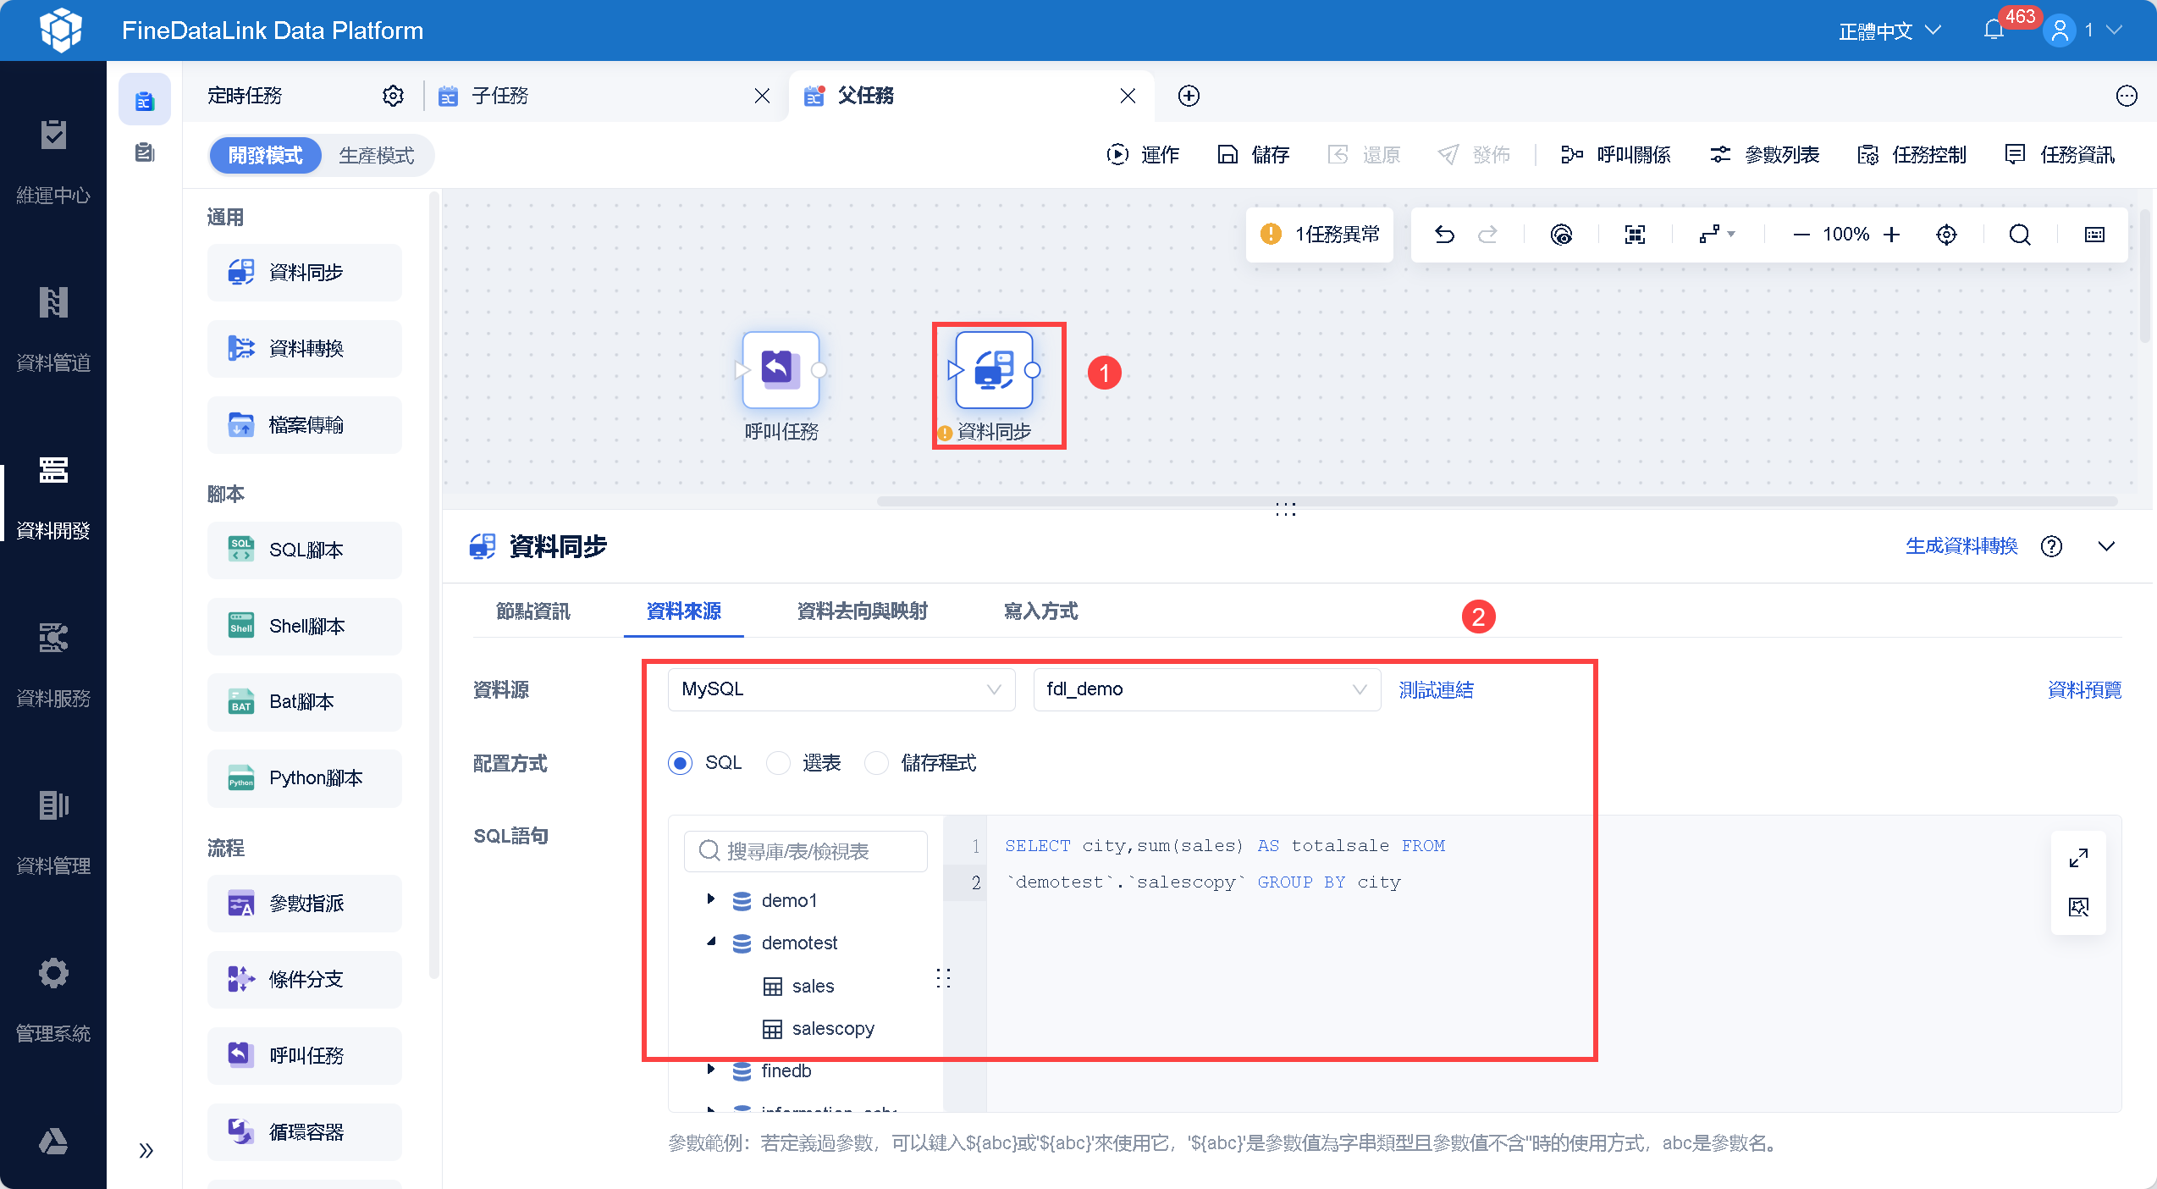Click the 100% zoom level value
Screen dimensions: 2157x1189
click(x=1845, y=235)
